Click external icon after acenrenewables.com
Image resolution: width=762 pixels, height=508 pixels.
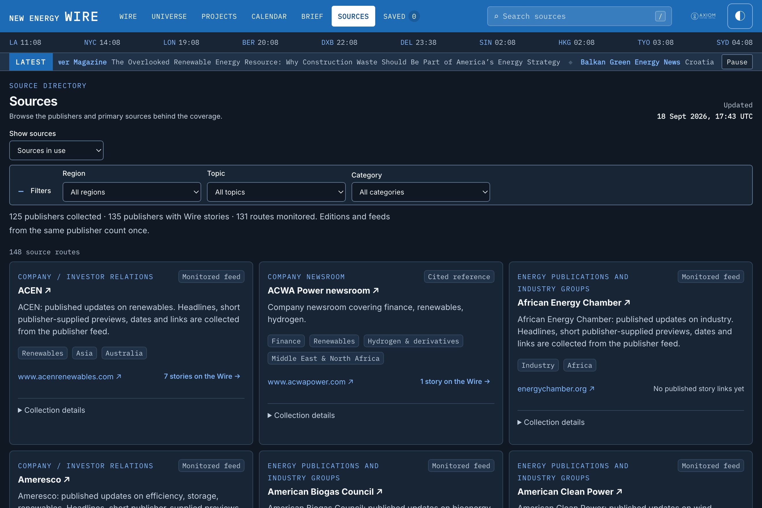point(119,376)
